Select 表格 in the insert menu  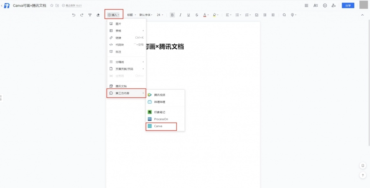coord(119,31)
